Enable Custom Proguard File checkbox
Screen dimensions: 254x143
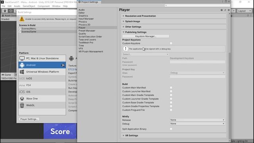(171, 110)
